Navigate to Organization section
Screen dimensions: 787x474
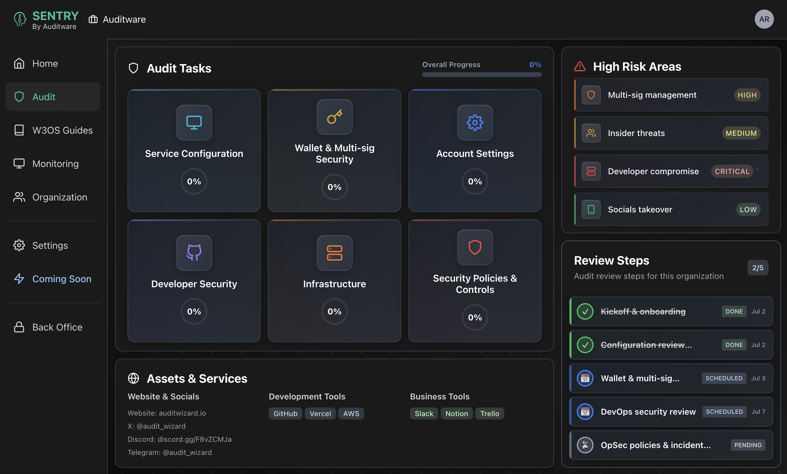(x=53, y=197)
